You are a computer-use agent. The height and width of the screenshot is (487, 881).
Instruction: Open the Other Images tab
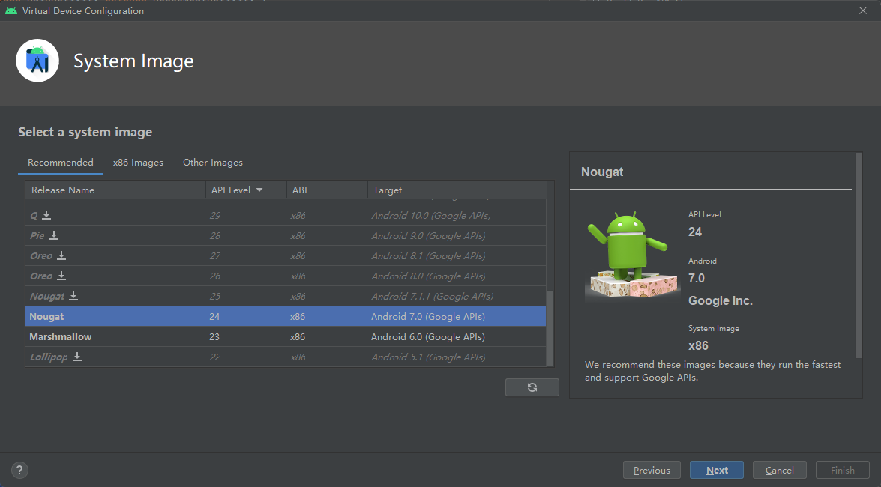pos(213,163)
